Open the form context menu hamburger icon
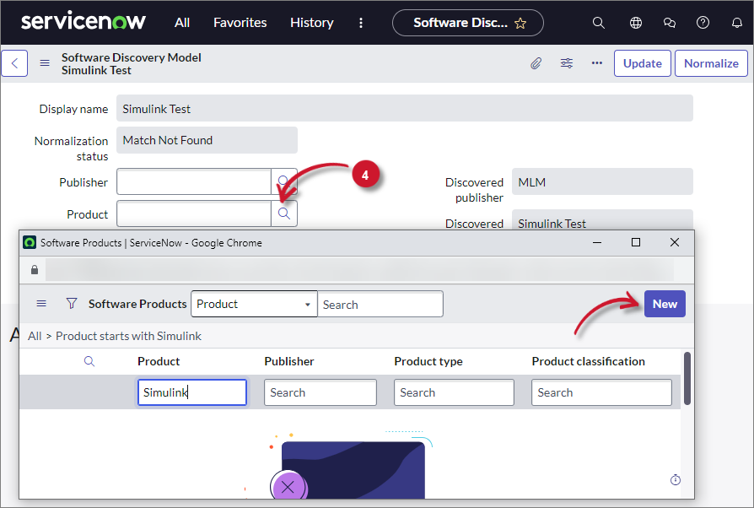Image resolution: width=754 pixels, height=508 pixels. (x=44, y=62)
